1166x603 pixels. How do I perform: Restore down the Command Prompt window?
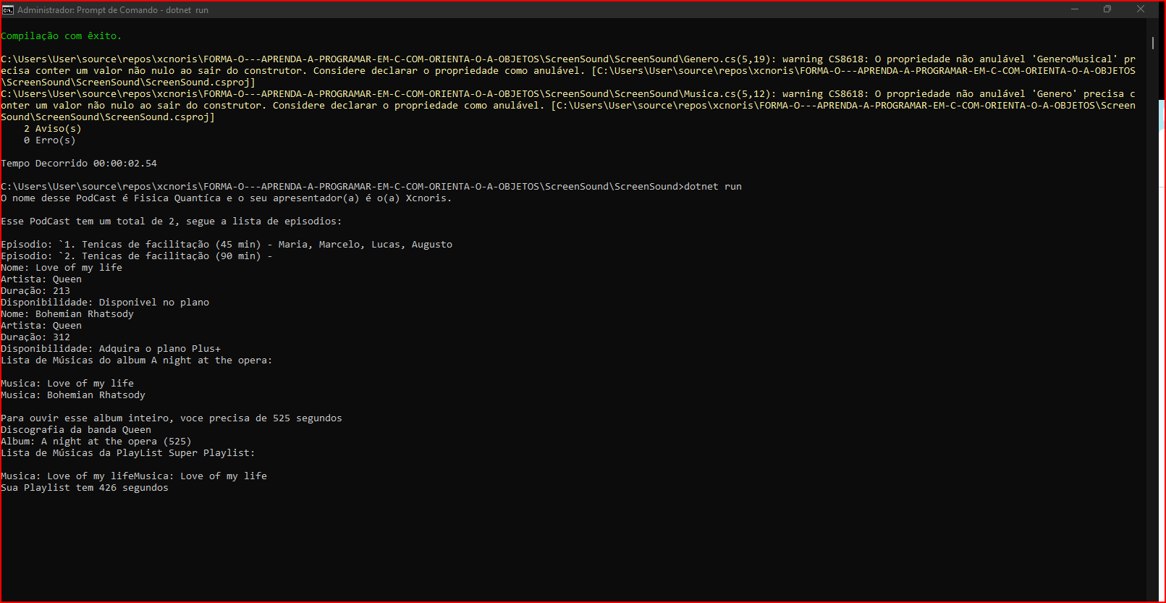[x=1107, y=9]
